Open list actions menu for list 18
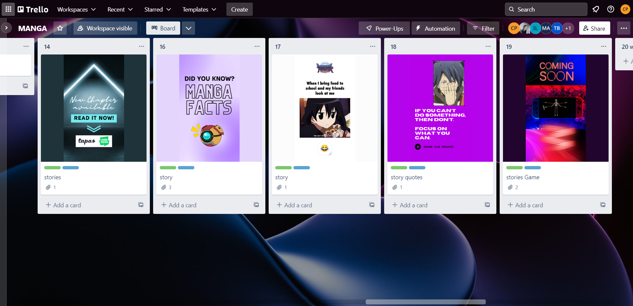This screenshot has width=633, height=306. [x=488, y=47]
